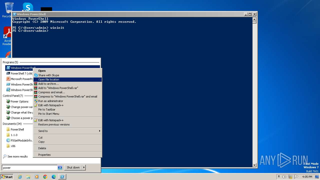
Task: Open the clock showing 4:05 PM
Action: [307, 177]
